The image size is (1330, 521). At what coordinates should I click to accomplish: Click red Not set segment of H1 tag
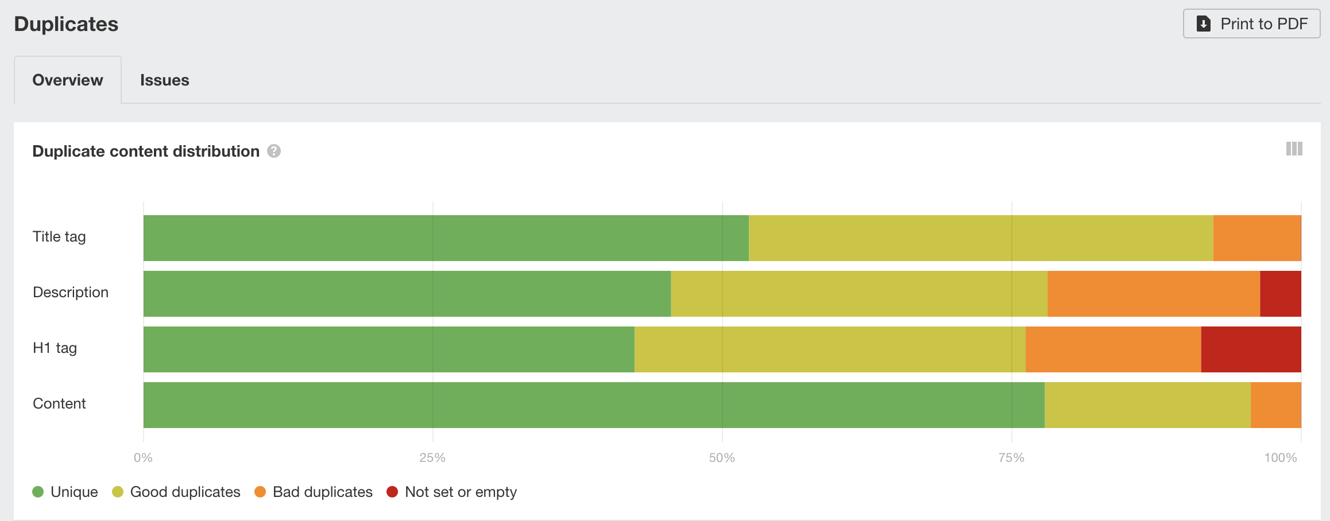coord(1251,349)
